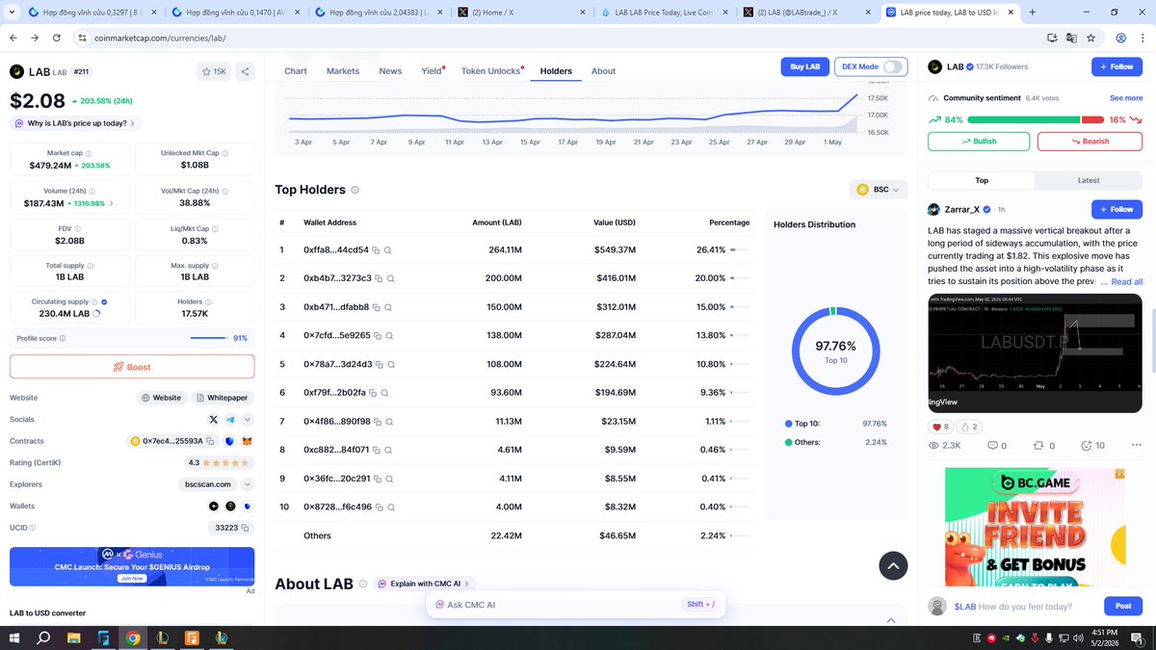
Task: Open the LABUSDT chart thumbnail in post
Action: [x=1035, y=352]
